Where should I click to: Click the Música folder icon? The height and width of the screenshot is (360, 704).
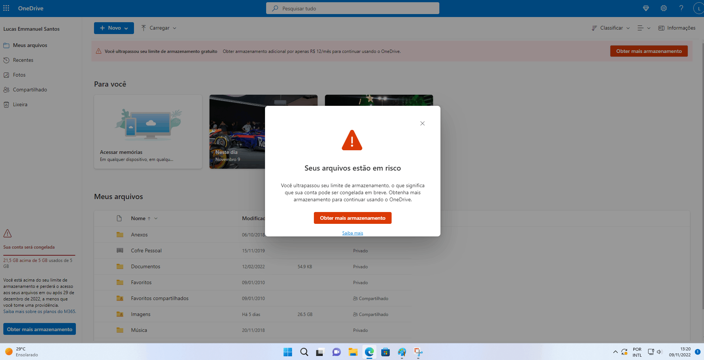120,330
